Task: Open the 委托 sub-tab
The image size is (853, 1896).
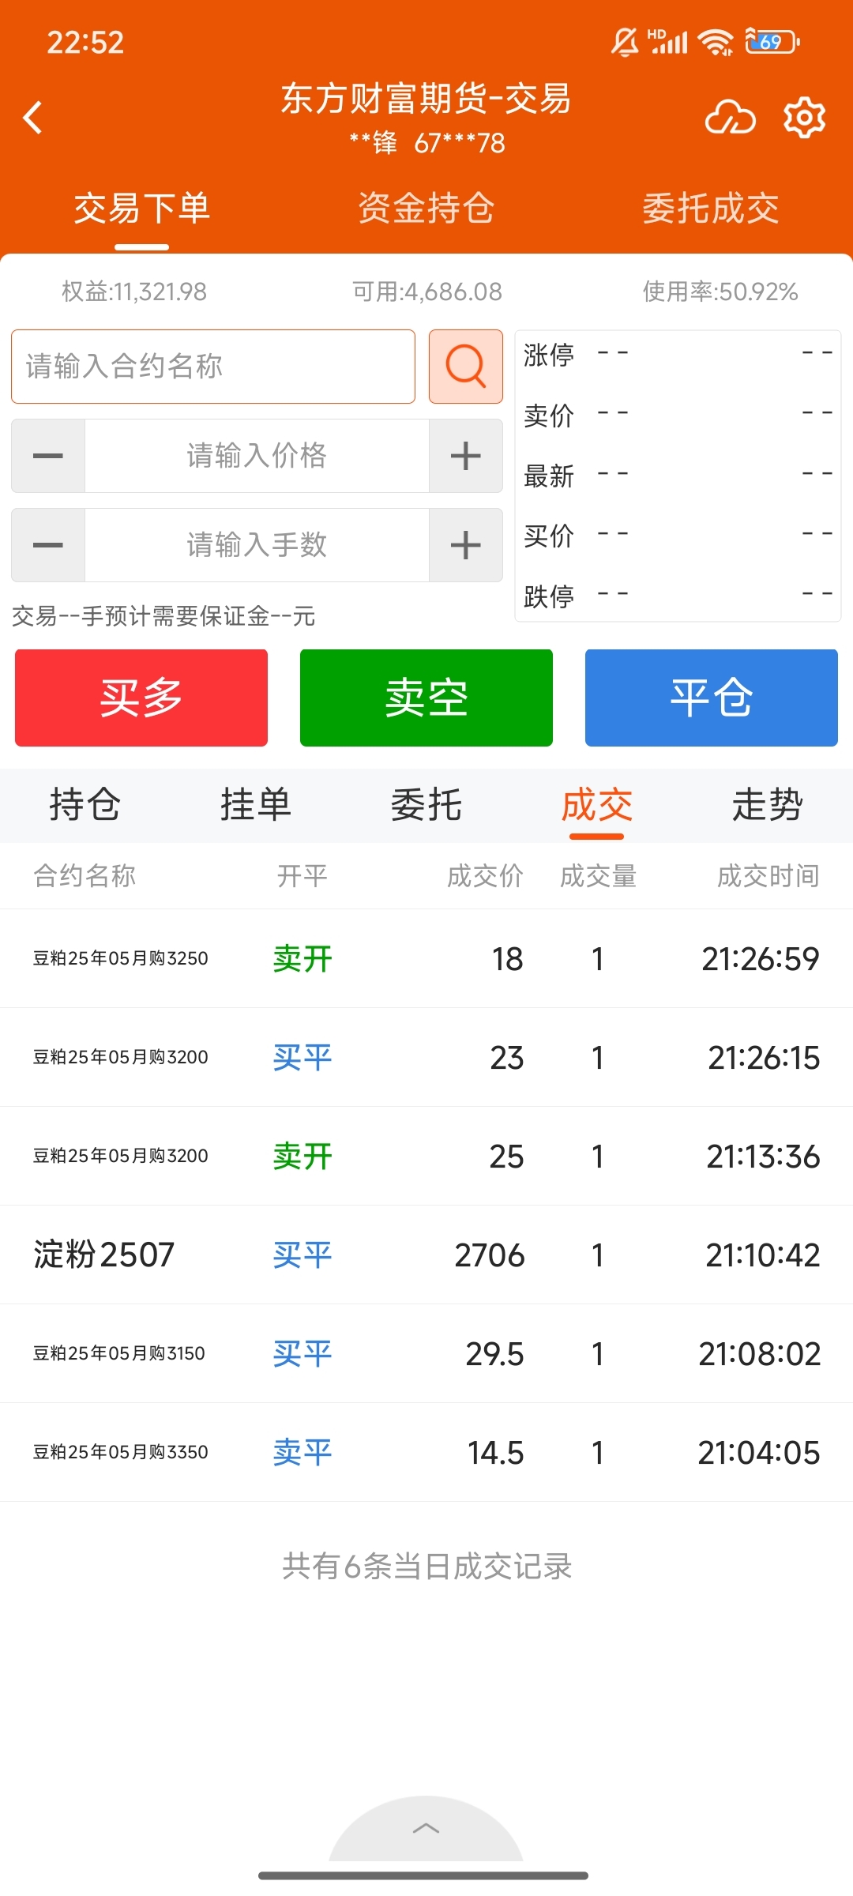Action: click(x=426, y=805)
